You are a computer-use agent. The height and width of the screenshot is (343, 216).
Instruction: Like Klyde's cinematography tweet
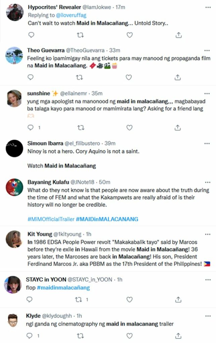pos(129,336)
